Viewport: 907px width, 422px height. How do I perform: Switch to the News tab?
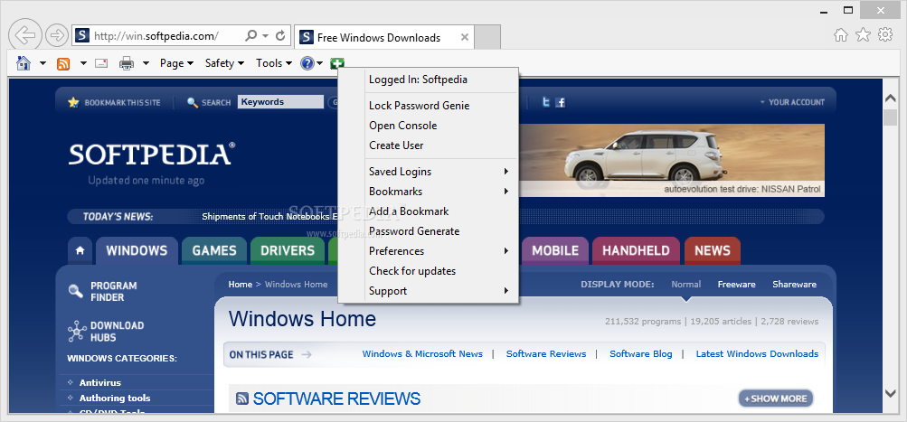712,250
